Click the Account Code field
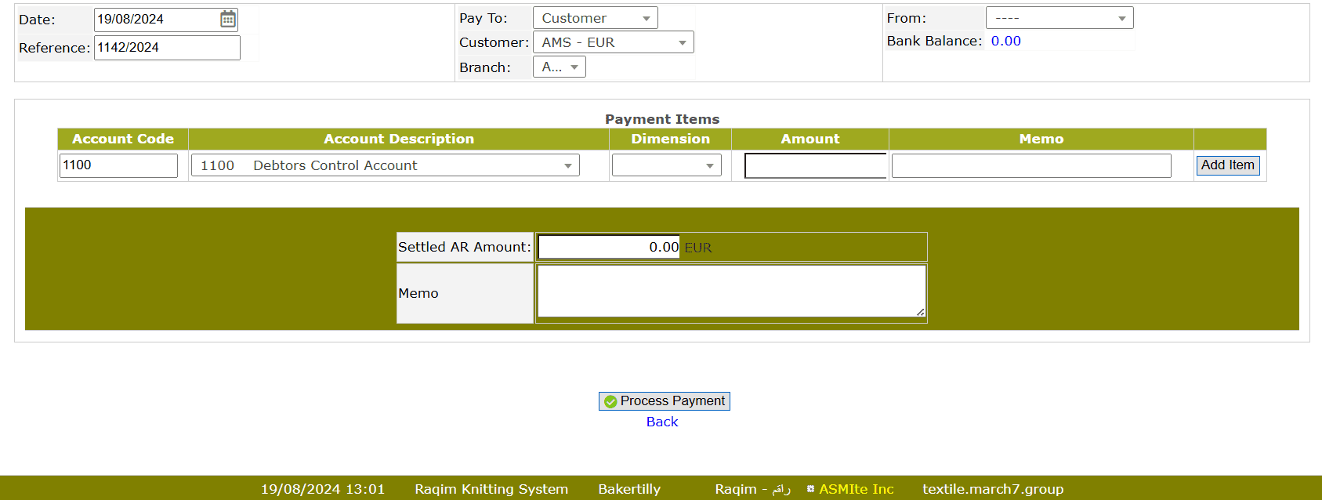 click(118, 165)
